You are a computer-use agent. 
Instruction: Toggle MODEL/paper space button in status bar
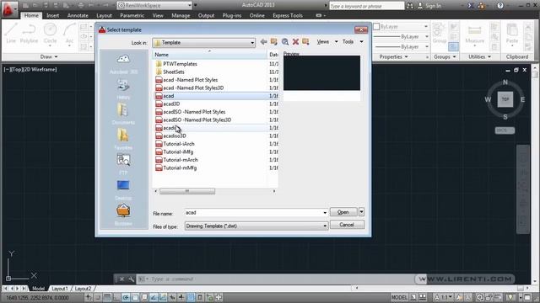399,297
